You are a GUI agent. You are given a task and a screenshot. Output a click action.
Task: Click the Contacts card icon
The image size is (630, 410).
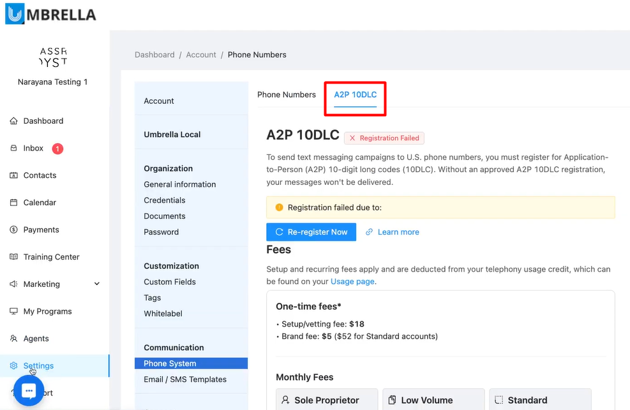click(x=14, y=175)
